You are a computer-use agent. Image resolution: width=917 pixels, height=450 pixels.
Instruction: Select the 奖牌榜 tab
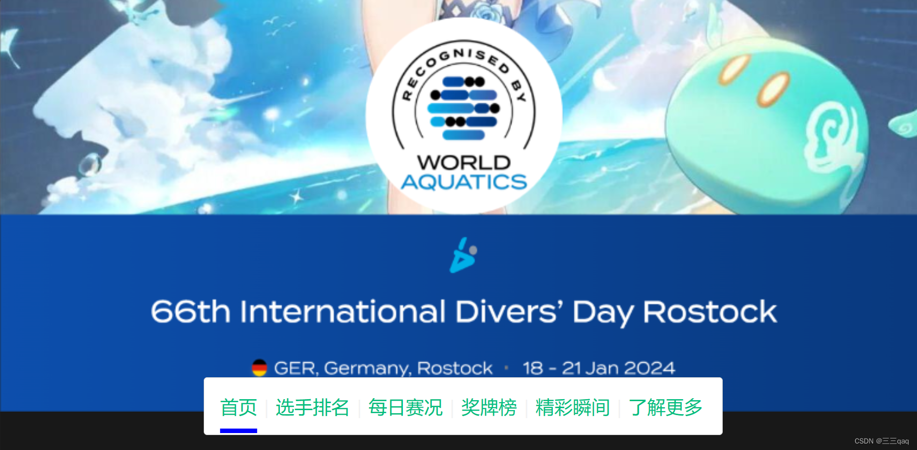tap(489, 408)
